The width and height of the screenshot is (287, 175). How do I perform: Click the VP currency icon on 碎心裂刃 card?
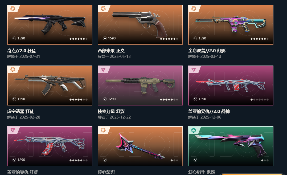[105, 160]
